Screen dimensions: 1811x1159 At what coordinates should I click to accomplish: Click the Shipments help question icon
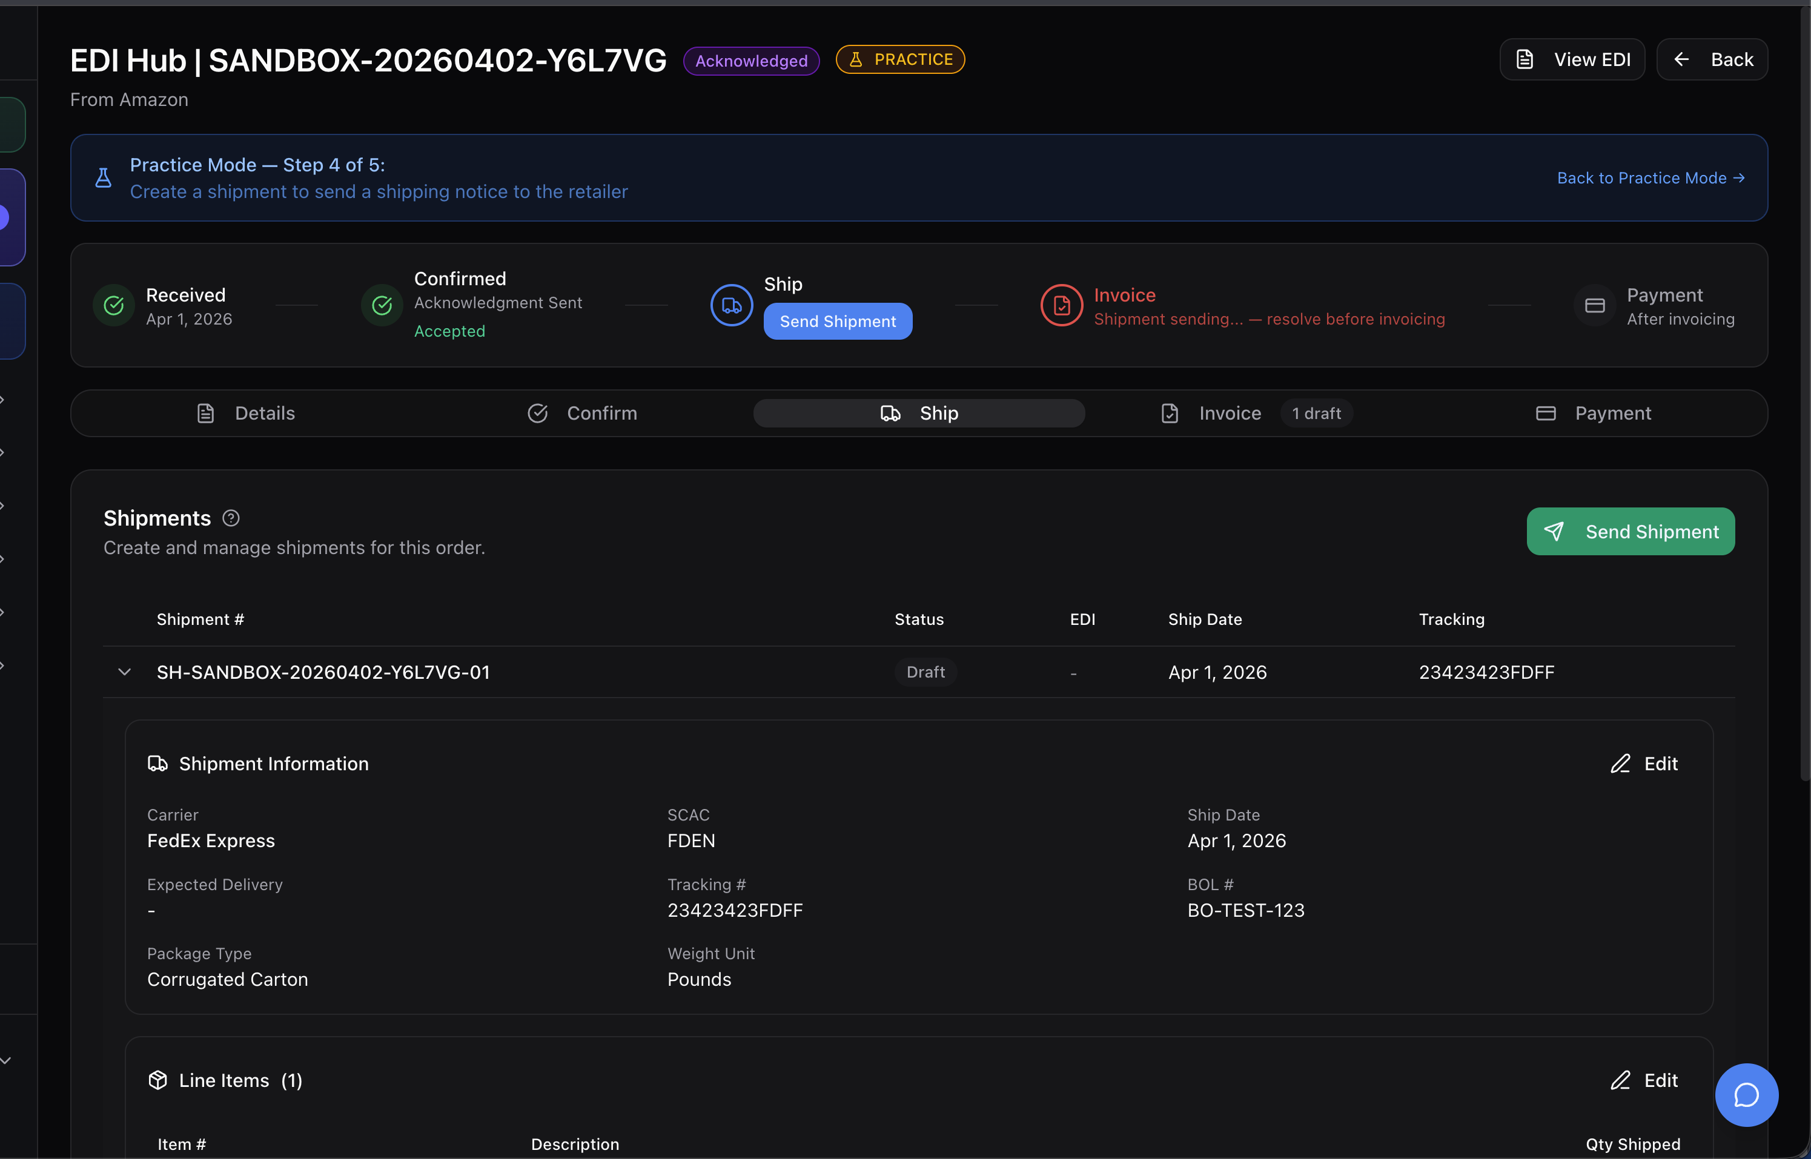tap(231, 518)
